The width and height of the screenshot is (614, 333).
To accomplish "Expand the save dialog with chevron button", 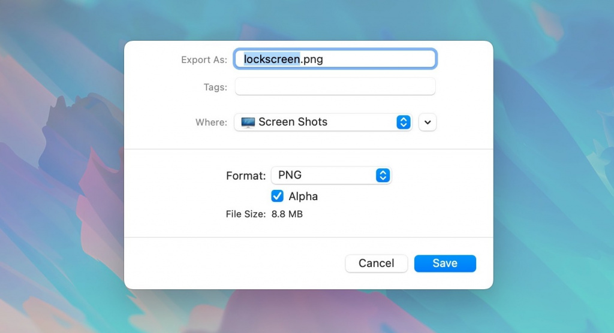I will tap(428, 122).
